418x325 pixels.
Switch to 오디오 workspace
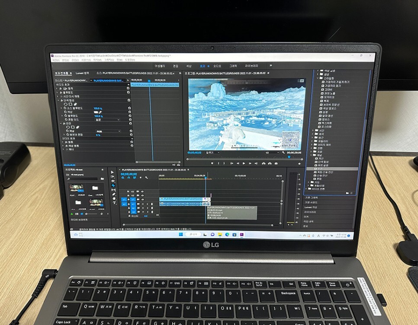[217, 66]
